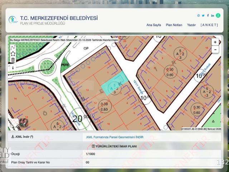Open the LinkedIn social icon
Viewport: 229px width, 172px height.
(x=213, y=15)
